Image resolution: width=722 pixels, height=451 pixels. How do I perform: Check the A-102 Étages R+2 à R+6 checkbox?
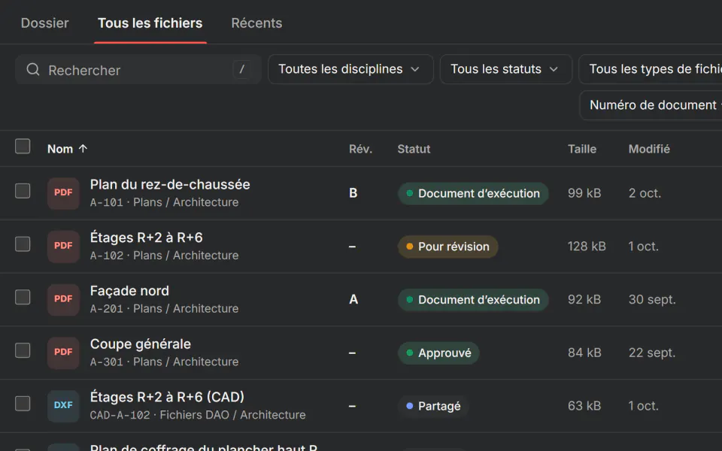click(x=23, y=244)
